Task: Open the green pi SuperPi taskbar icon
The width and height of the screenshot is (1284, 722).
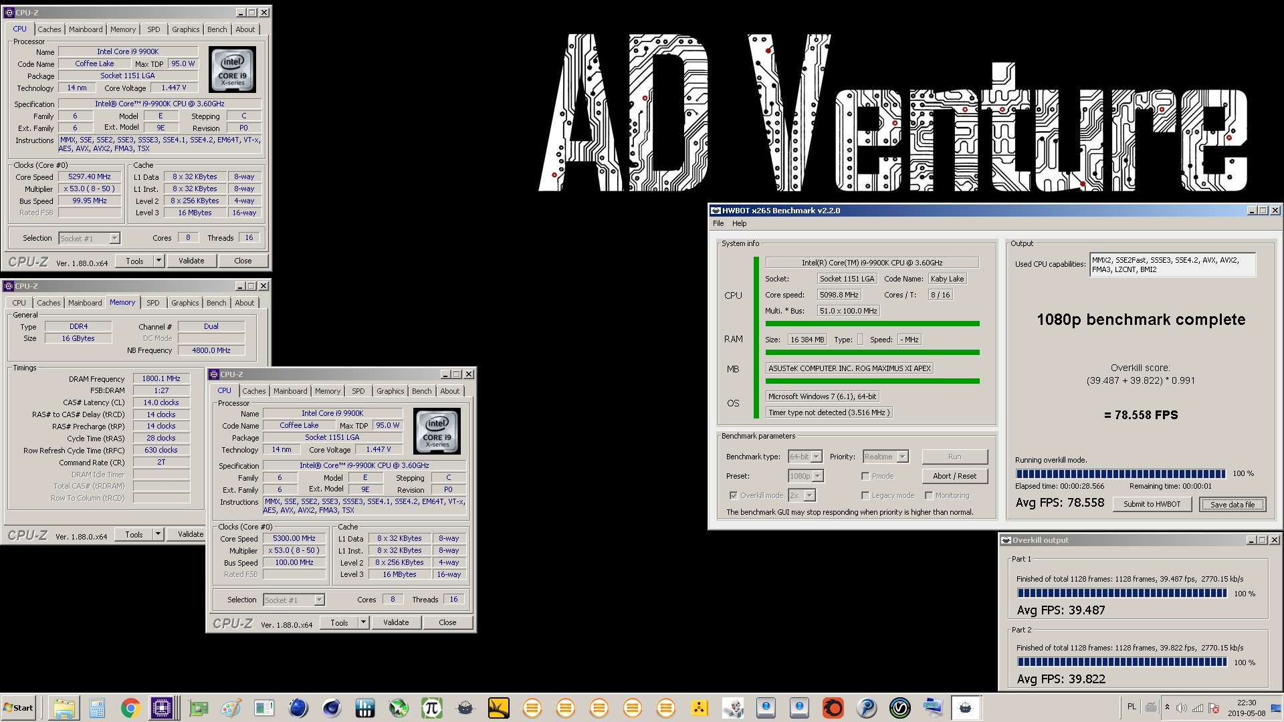Action: pyautogui.click(x=432, y=708)
